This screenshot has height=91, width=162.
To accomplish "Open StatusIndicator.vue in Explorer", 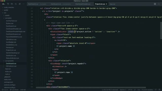I will [x=12, y=58].
